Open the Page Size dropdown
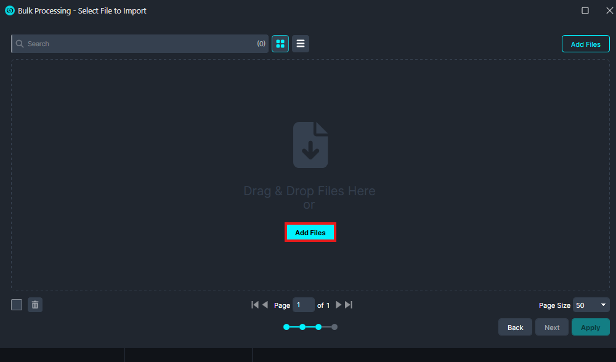 pos(591,305)
